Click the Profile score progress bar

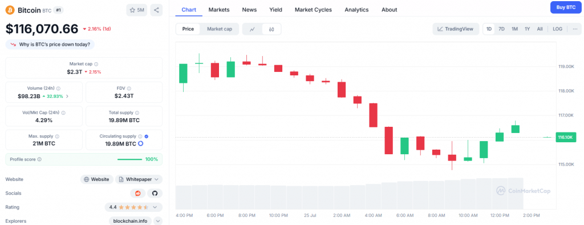[129, 159]
